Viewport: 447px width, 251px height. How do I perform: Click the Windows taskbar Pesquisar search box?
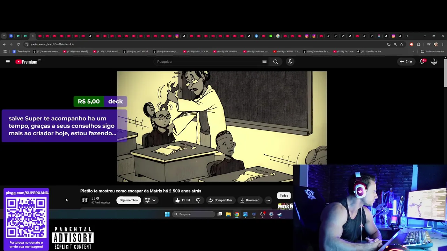click(193, 214)
